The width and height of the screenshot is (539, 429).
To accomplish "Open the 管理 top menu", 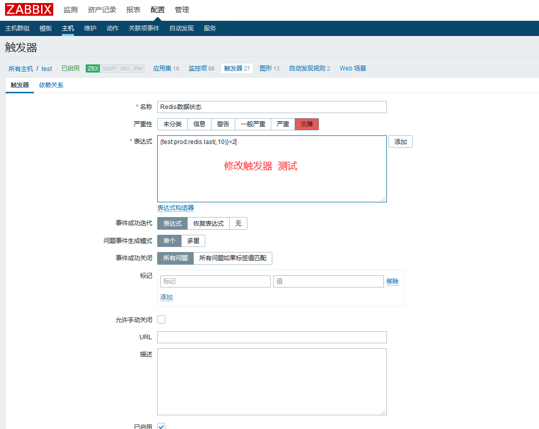I will coord(182,10).
